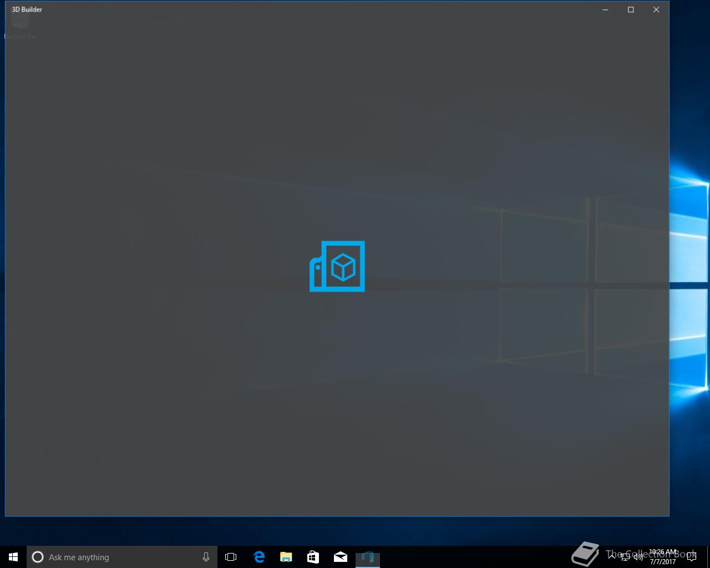Open the Windows Store taskbar icon
This screenshot has width=710, height=568.
[x=313, y=557]
